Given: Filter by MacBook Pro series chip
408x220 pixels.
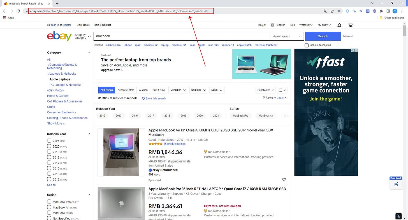Looking at the screenshot, I should (x=241, y=116).
